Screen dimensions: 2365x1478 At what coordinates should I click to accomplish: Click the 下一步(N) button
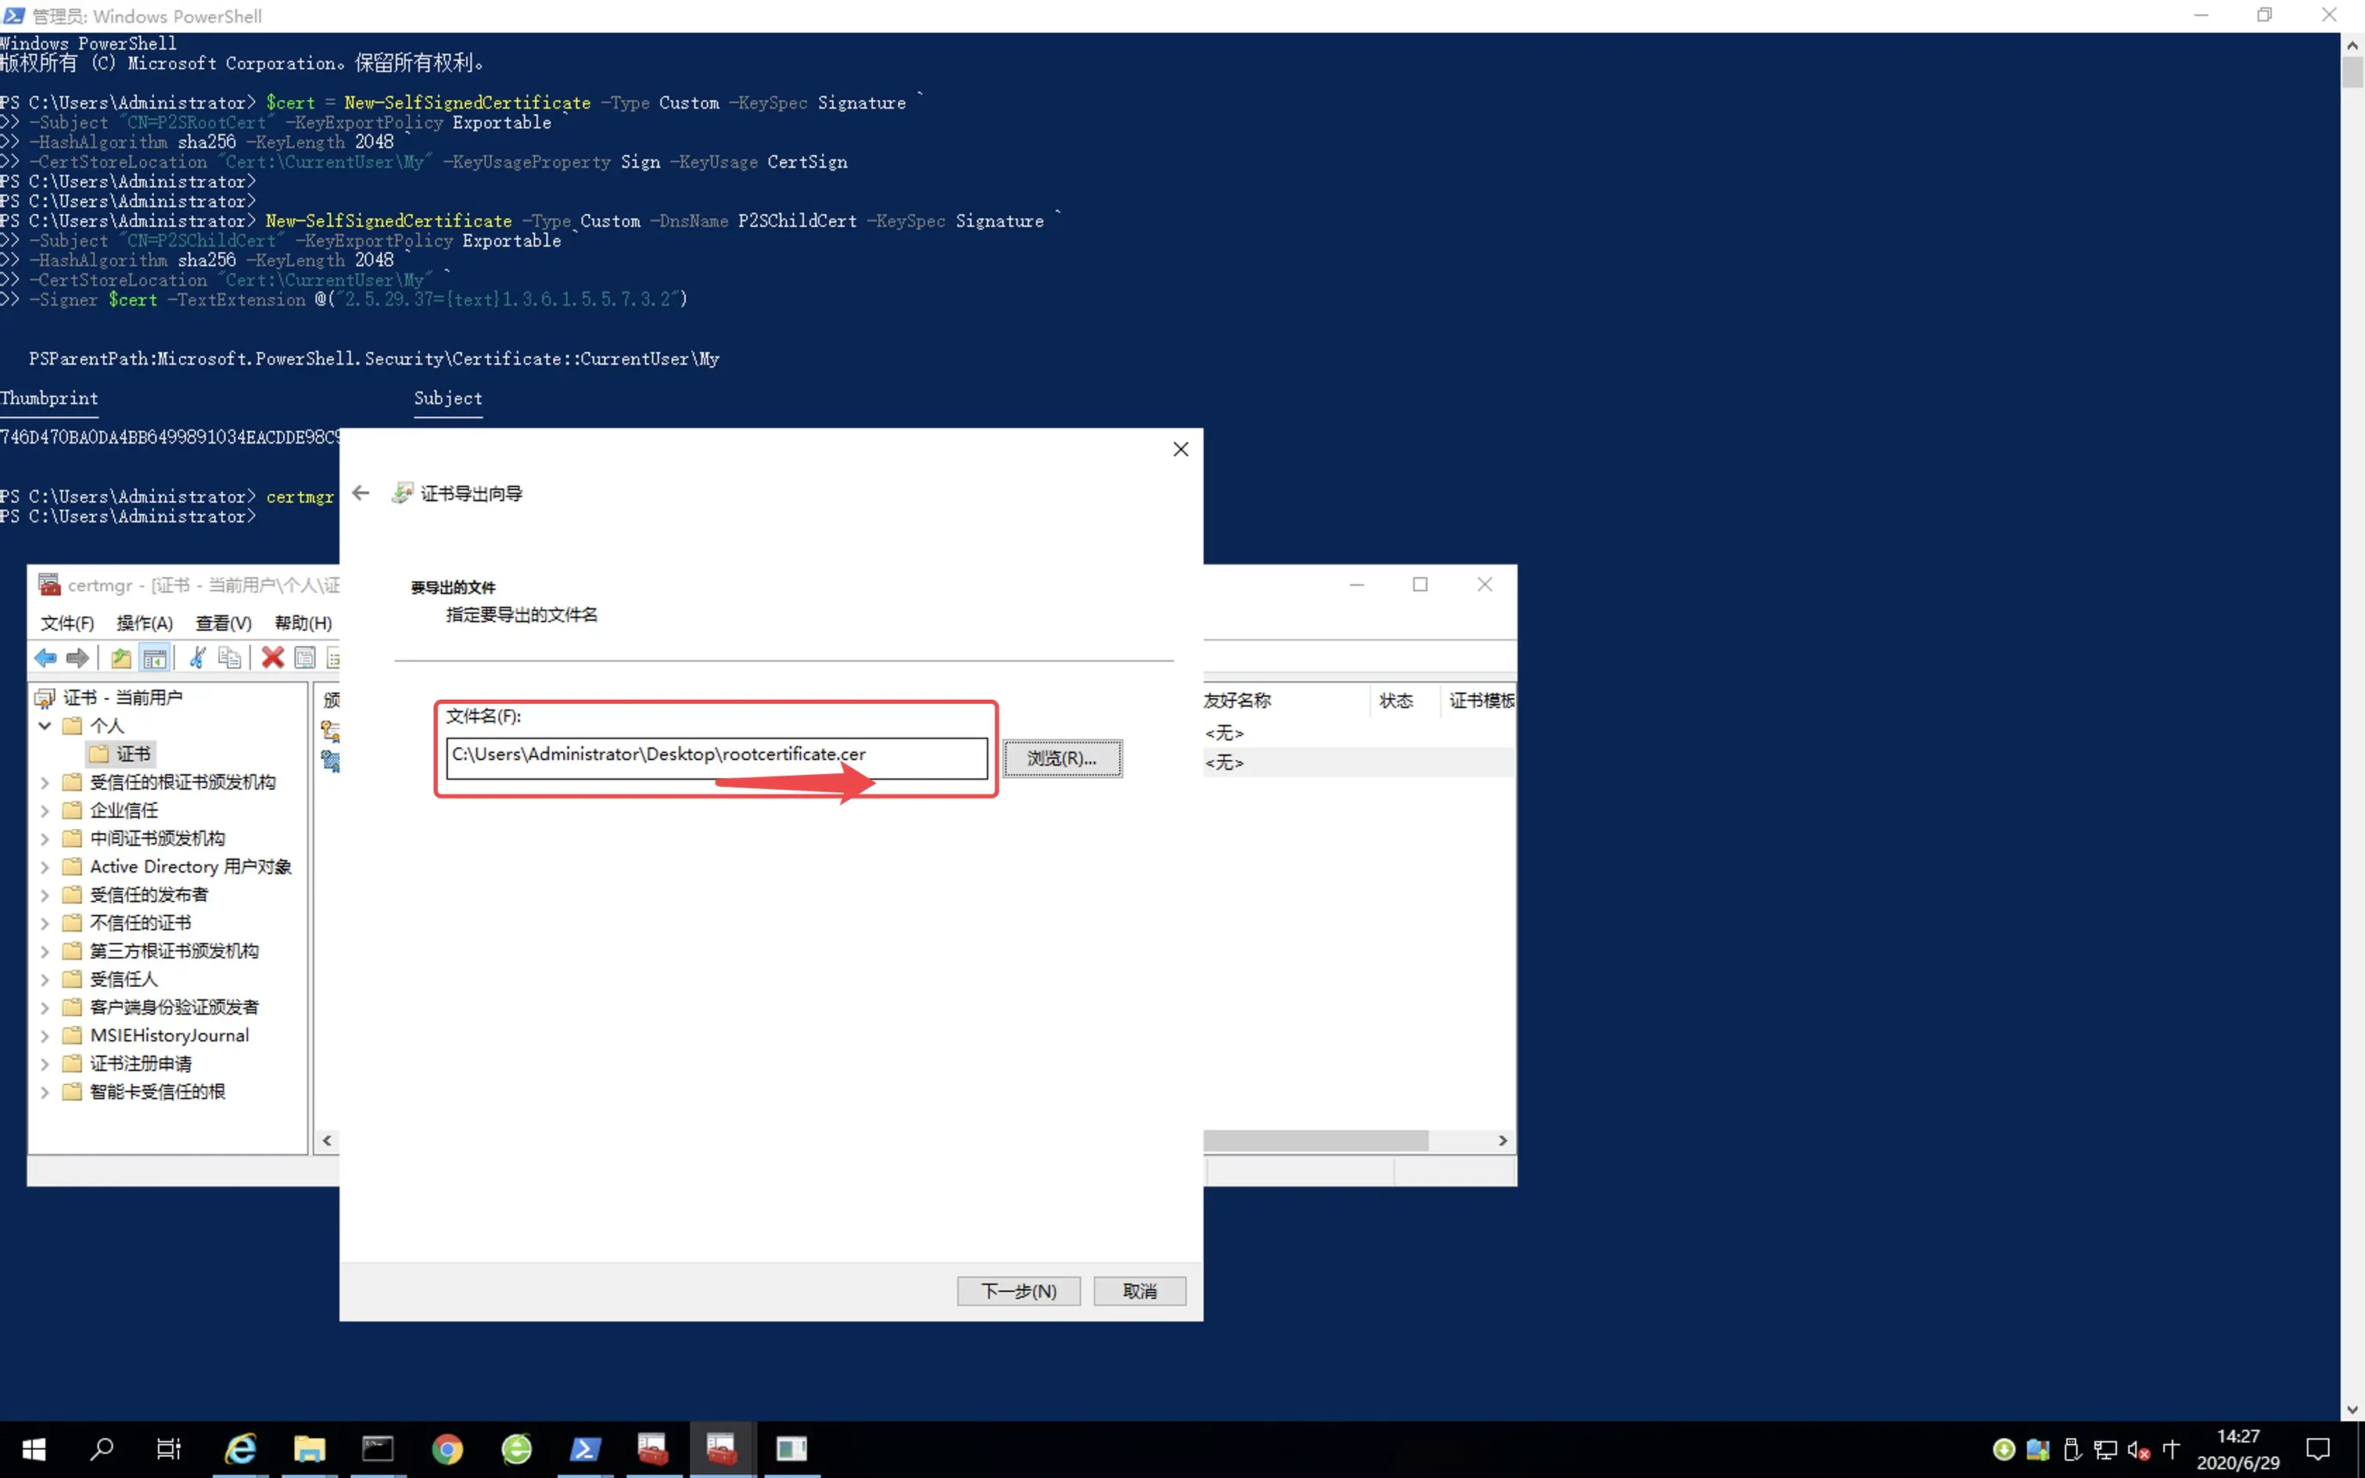pos(1018,1291)
